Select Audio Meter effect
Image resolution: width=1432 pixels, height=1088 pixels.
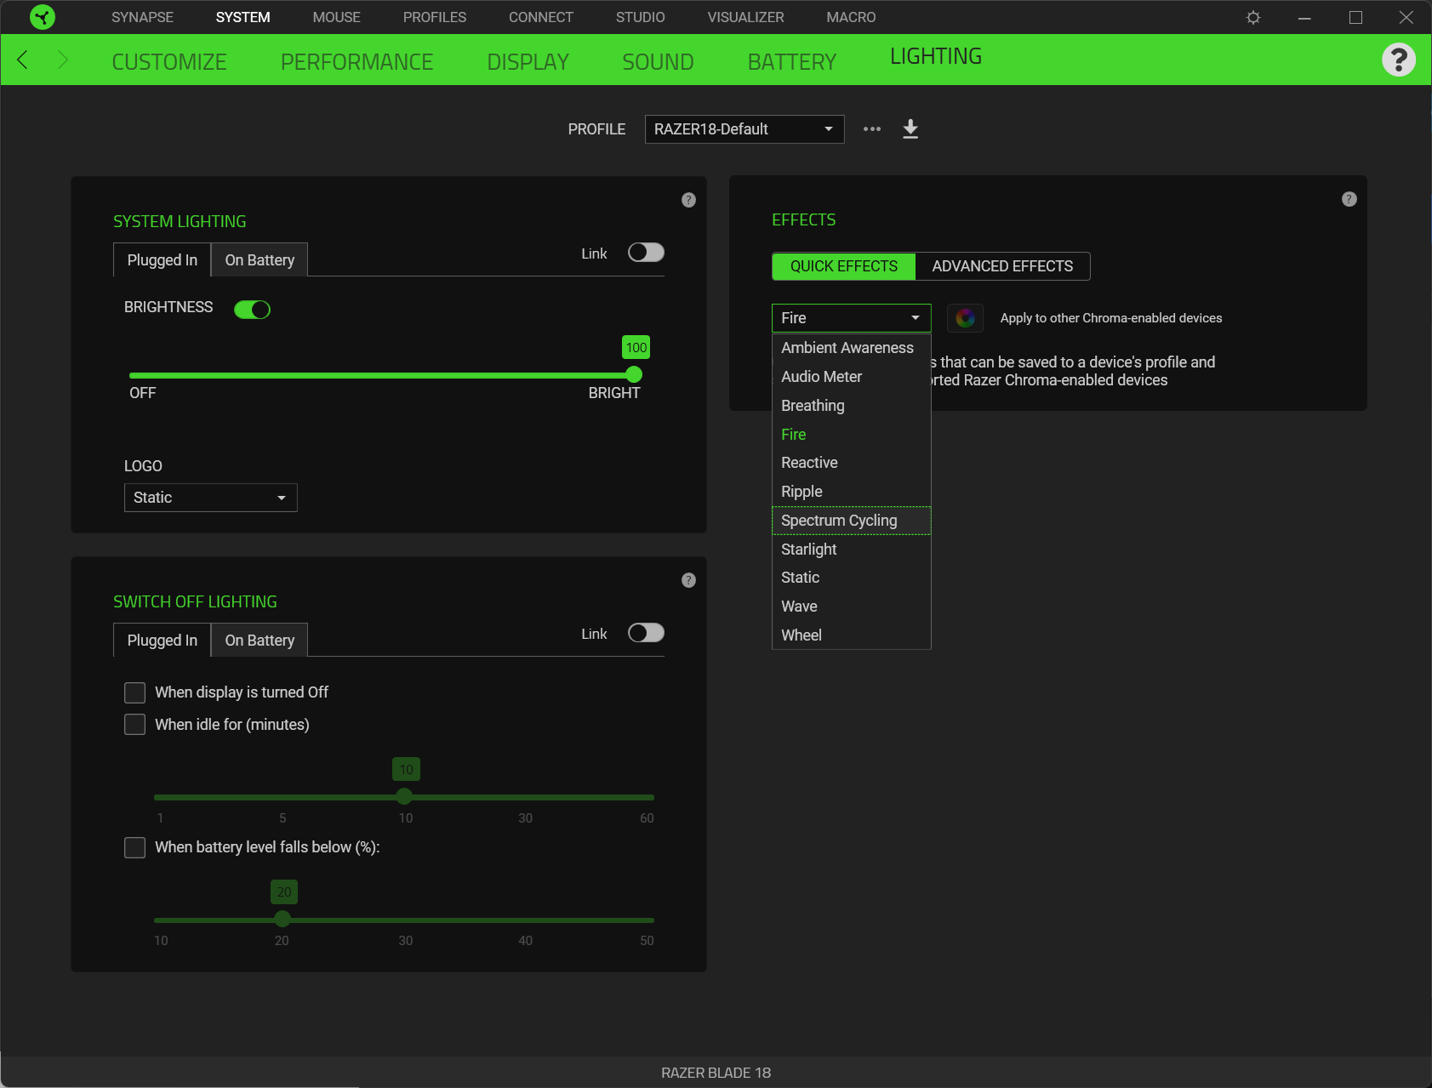tap(852, 377)
